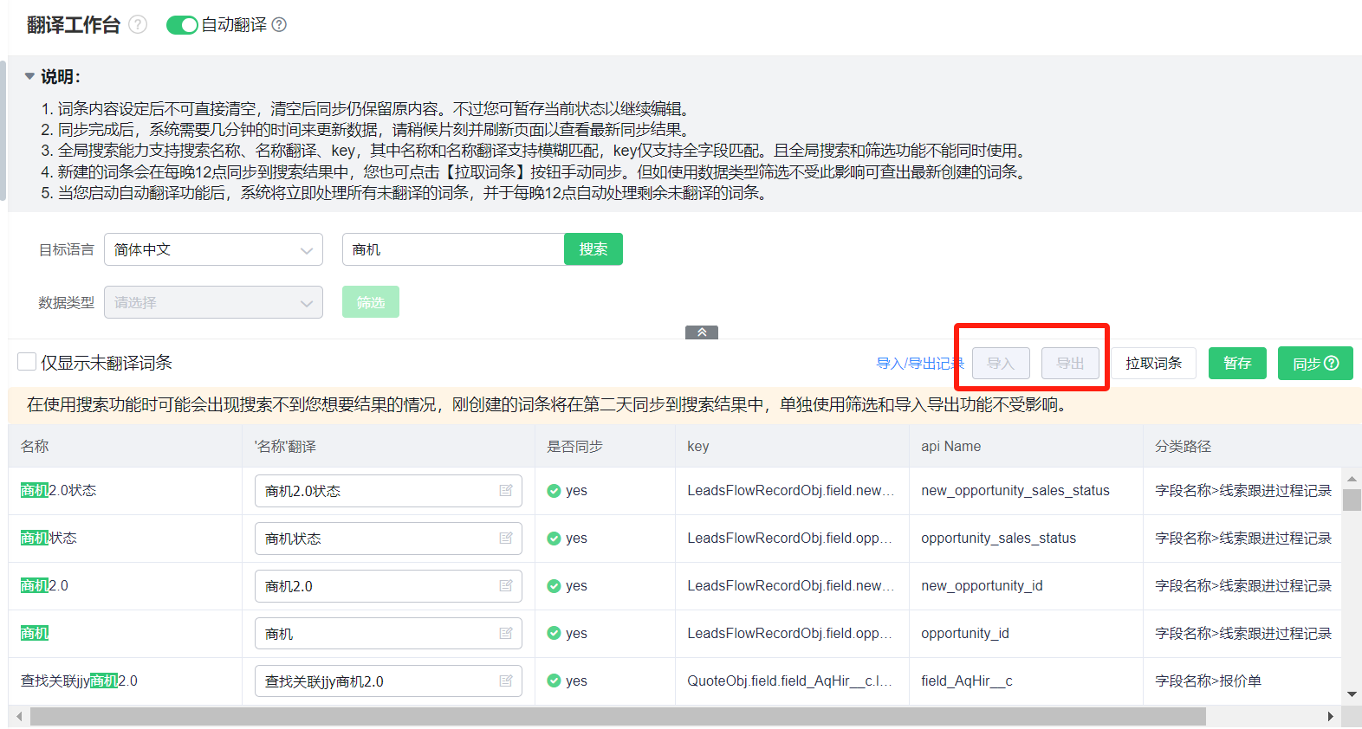This screenshot has width=1362, height=729.
Task: Click the api name new_opportunity_id
Action: [x=982, y=586]
